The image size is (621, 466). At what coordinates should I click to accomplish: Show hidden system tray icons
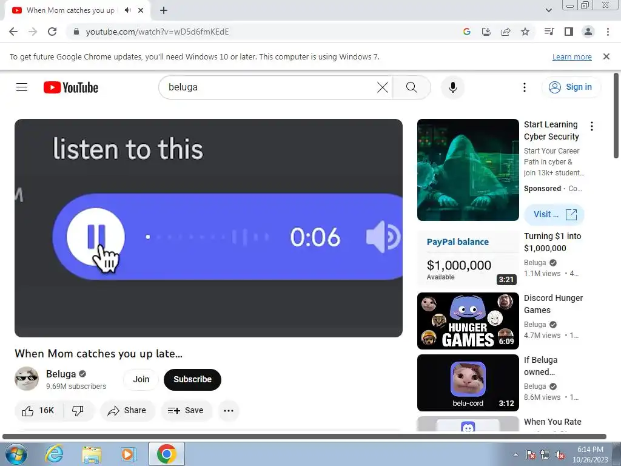click(515, 454)
